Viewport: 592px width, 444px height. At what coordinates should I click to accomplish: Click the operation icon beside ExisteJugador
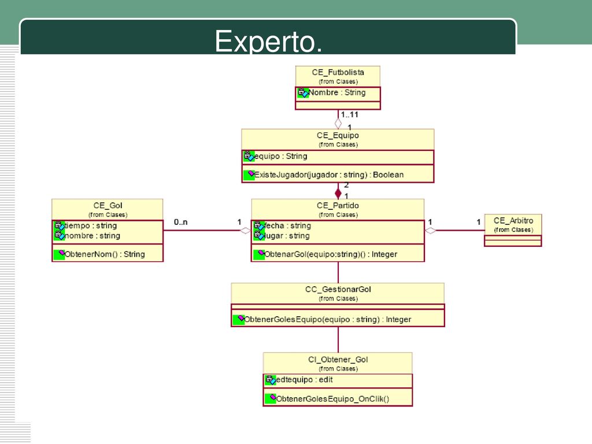pos(249,175)
